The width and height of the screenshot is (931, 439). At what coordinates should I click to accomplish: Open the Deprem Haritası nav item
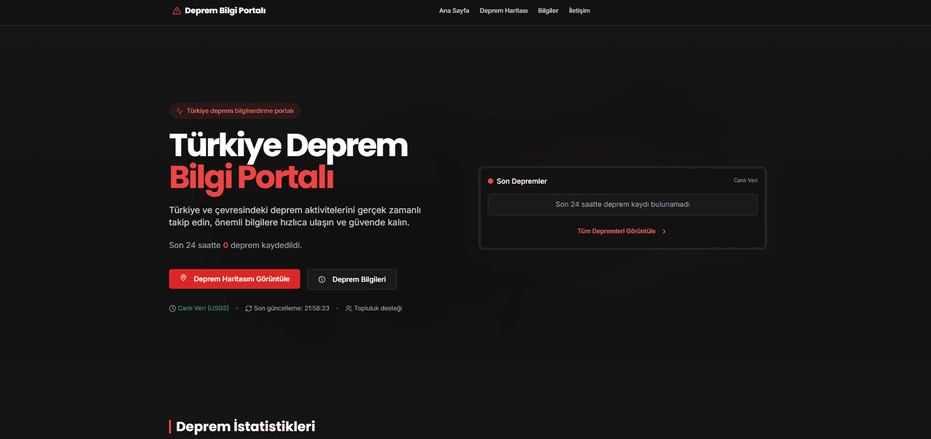[x=504, y=11]
